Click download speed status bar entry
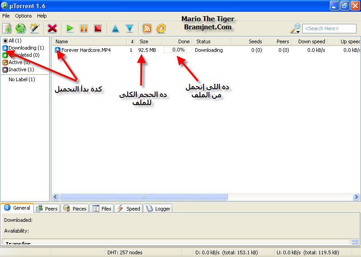Screen dimensions: 361x257 [227, 252]
